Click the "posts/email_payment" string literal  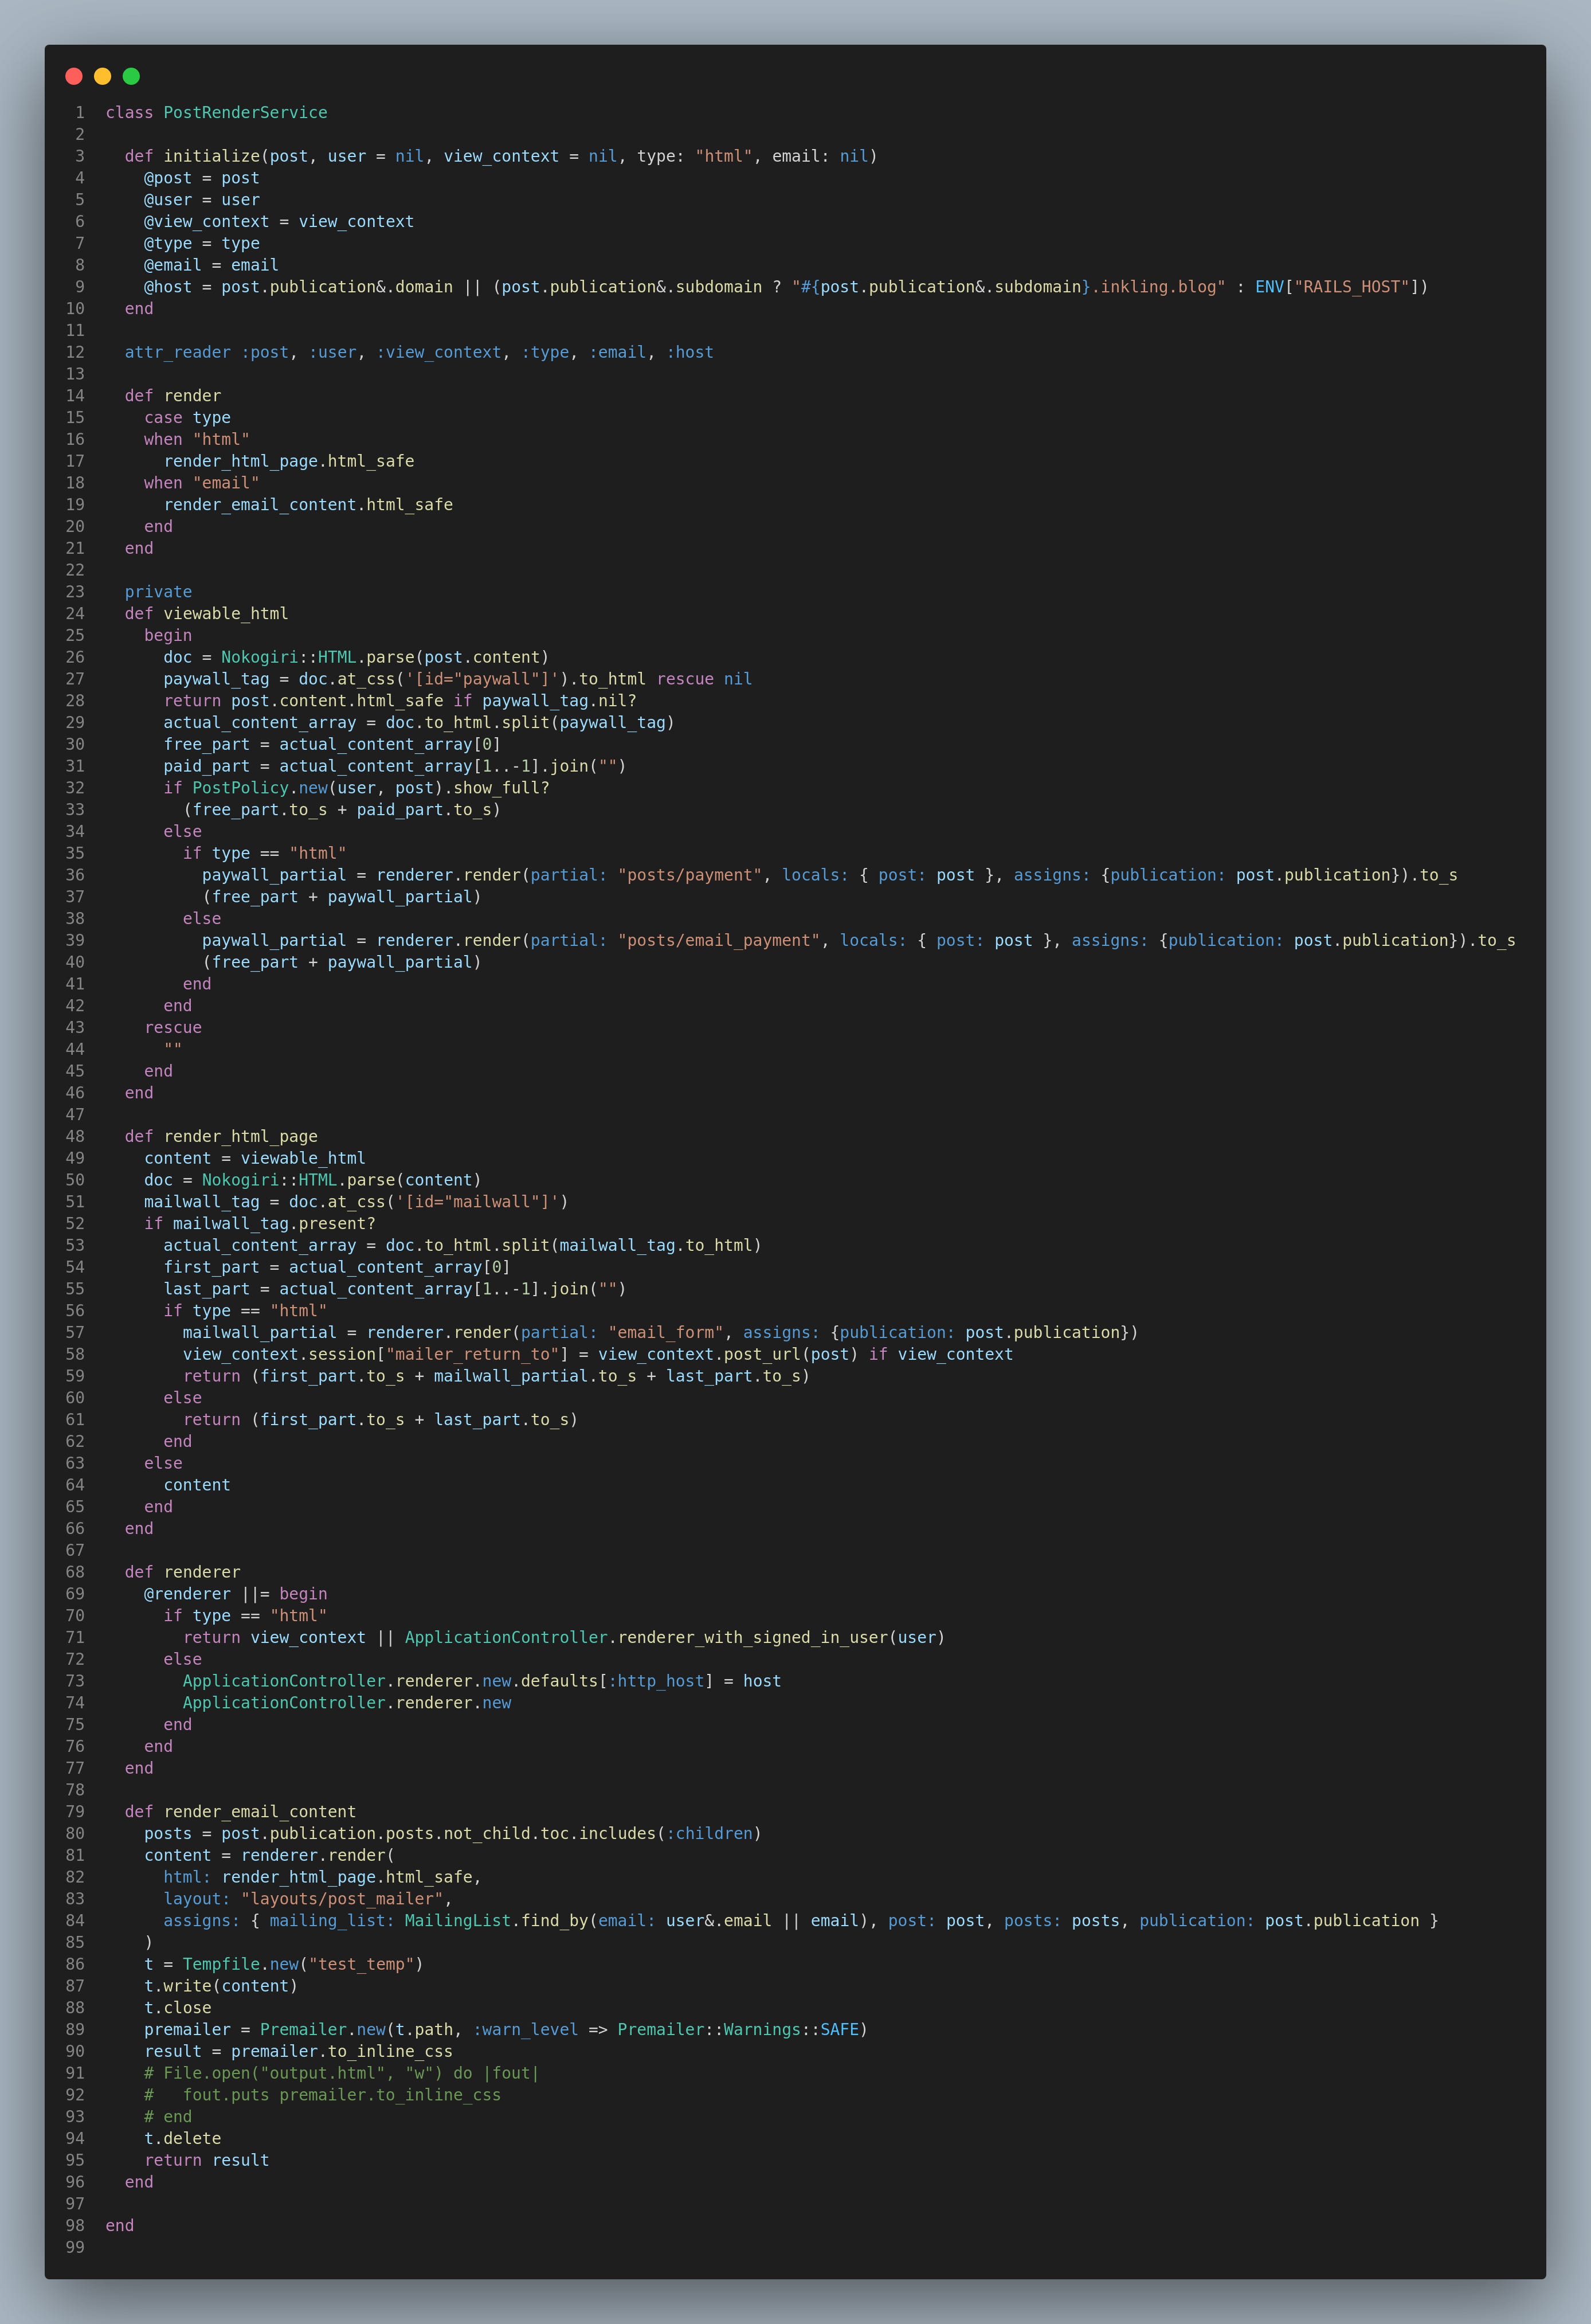[719, 940]
